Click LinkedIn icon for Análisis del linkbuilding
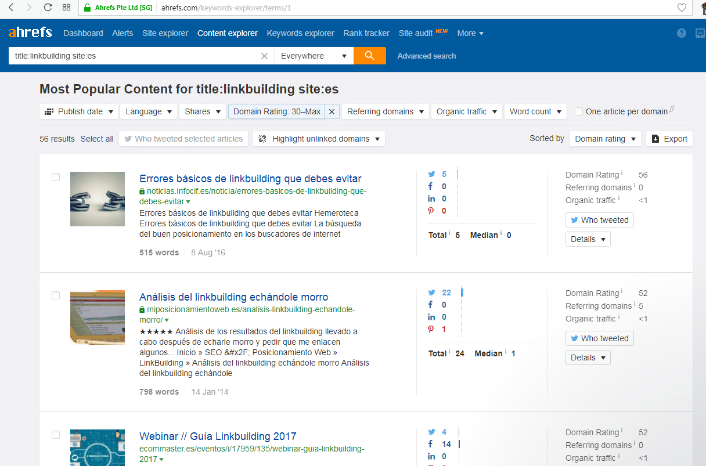 click(x=431, y=317)
